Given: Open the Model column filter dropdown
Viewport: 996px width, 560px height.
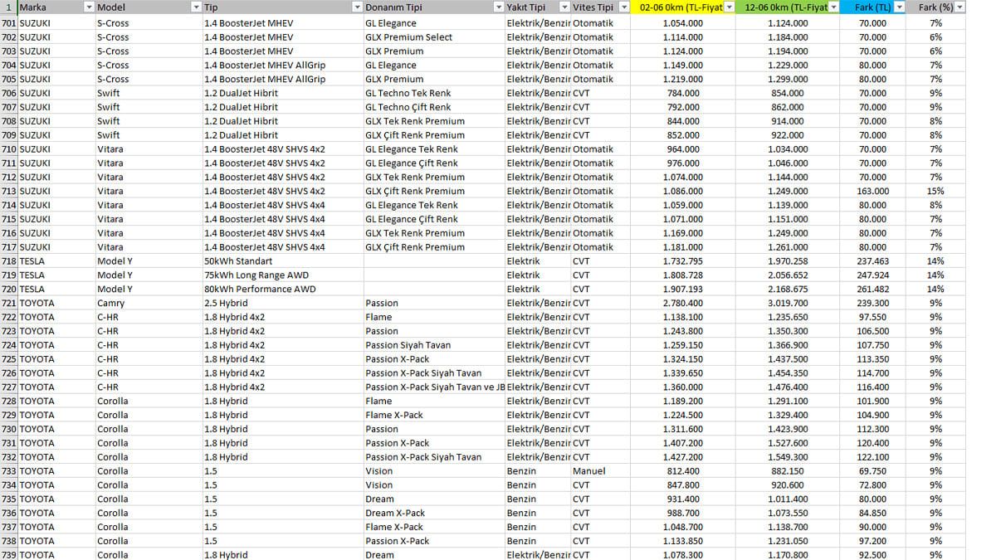Looking at the screenshot, I should click(x=196, y=7).
